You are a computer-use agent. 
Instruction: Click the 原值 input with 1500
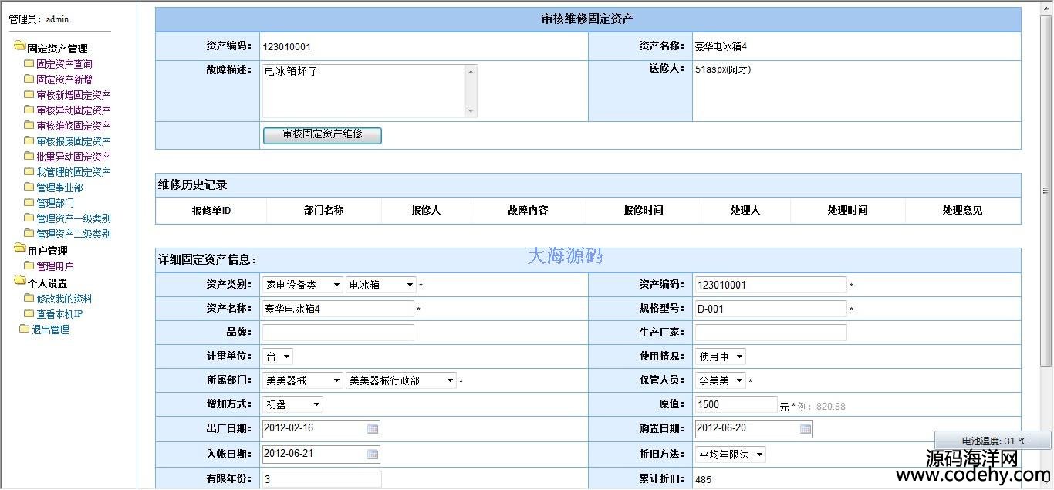click(x=736, y=404)
